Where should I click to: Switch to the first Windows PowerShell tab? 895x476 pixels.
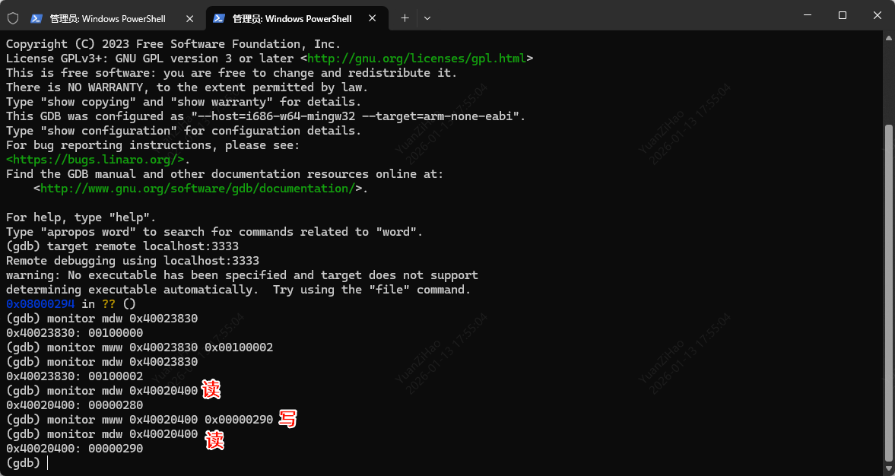pos(107,18)
